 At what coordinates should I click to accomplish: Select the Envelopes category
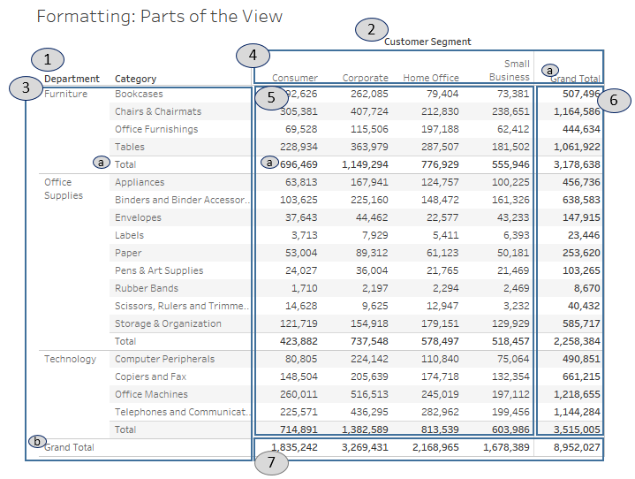point(138,217)
